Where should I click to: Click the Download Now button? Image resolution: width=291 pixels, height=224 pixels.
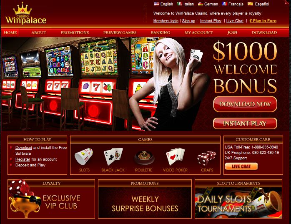245,104
